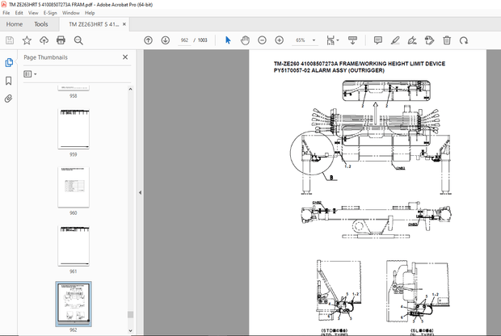This screenshot has height=336, width=501.
Task: Add a sticky note comment
Action: click(x=378, y=40)
